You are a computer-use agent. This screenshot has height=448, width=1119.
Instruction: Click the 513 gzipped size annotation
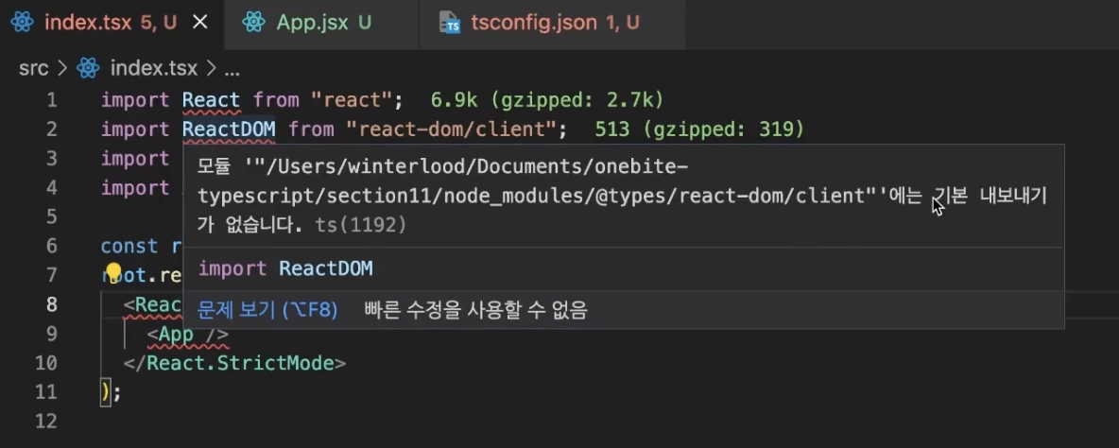(699, 129)
